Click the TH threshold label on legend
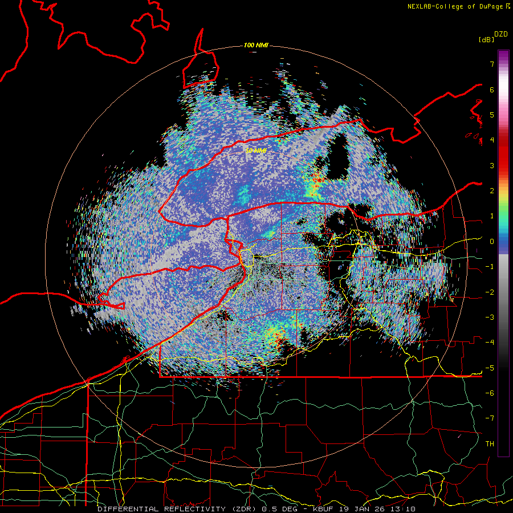 point(490,444)
